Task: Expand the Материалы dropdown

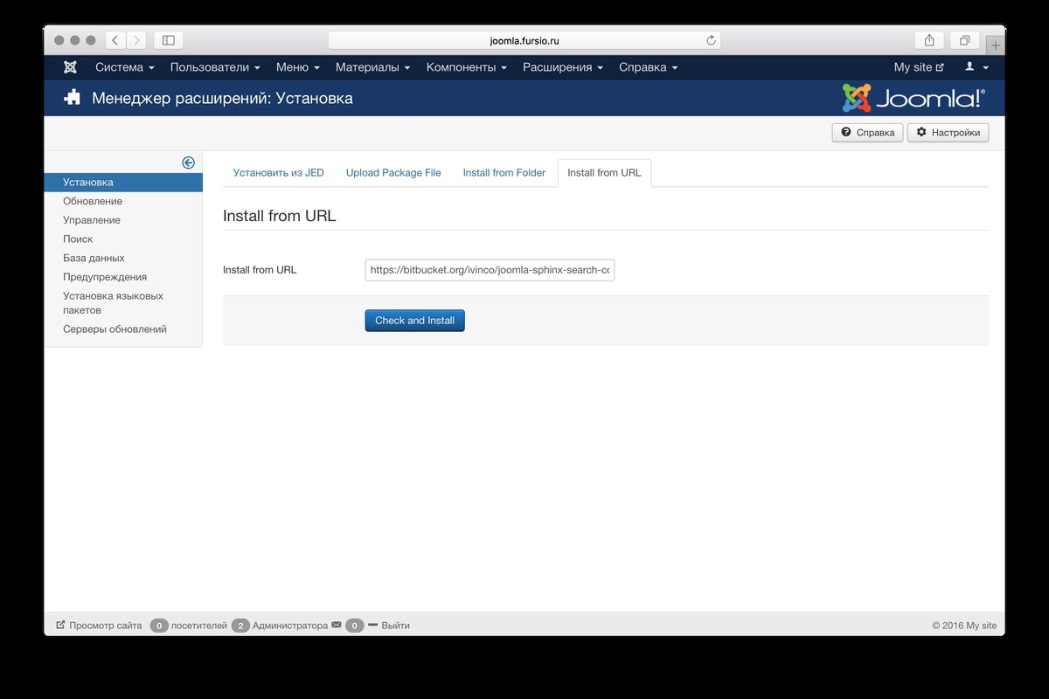Action: (373, 67)
